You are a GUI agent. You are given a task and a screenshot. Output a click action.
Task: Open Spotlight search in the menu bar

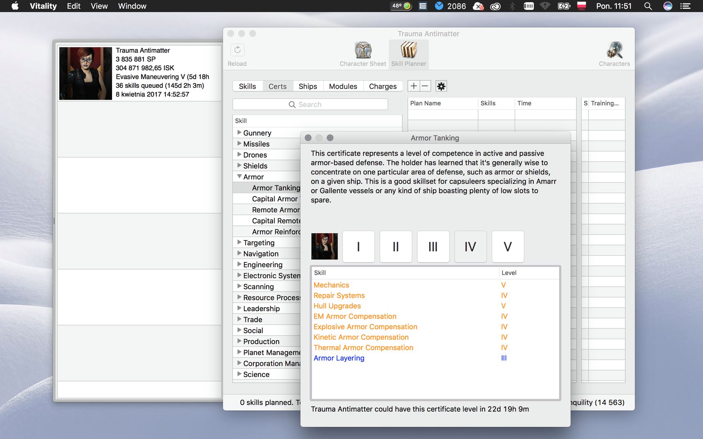pos(648,6)
